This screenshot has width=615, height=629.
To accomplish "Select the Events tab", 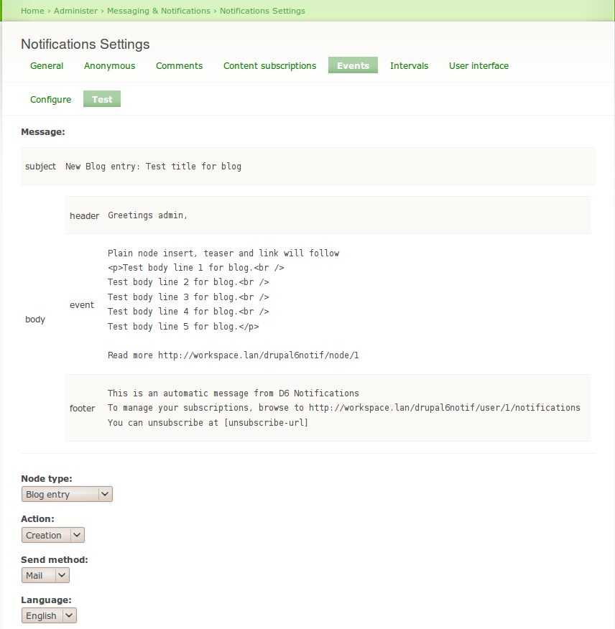I will pyautogui.click(x=353, y=65).
